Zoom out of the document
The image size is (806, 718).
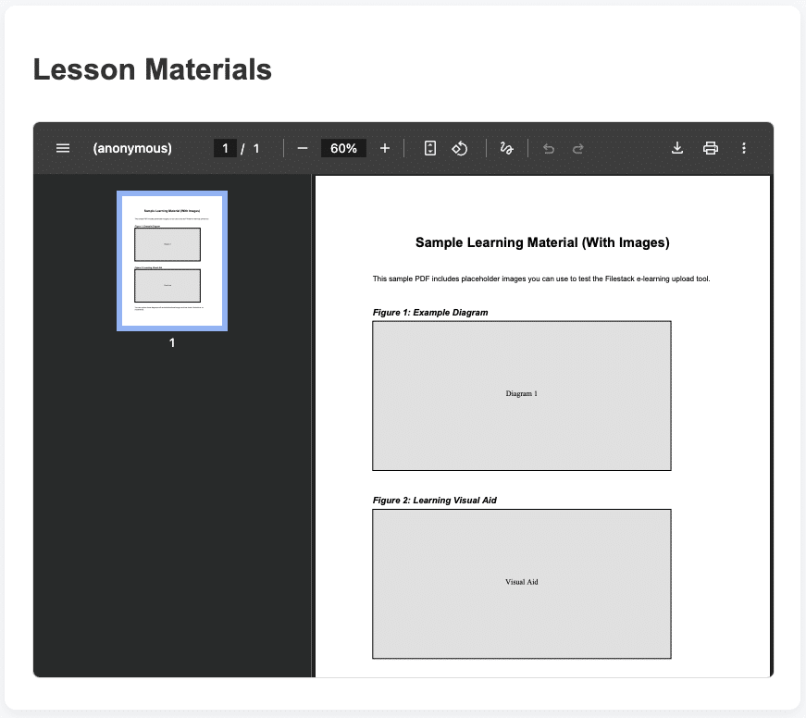coord(301,147)
